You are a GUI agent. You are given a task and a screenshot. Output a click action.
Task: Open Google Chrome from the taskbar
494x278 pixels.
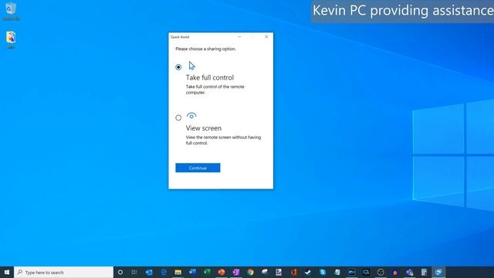(250, 272)
